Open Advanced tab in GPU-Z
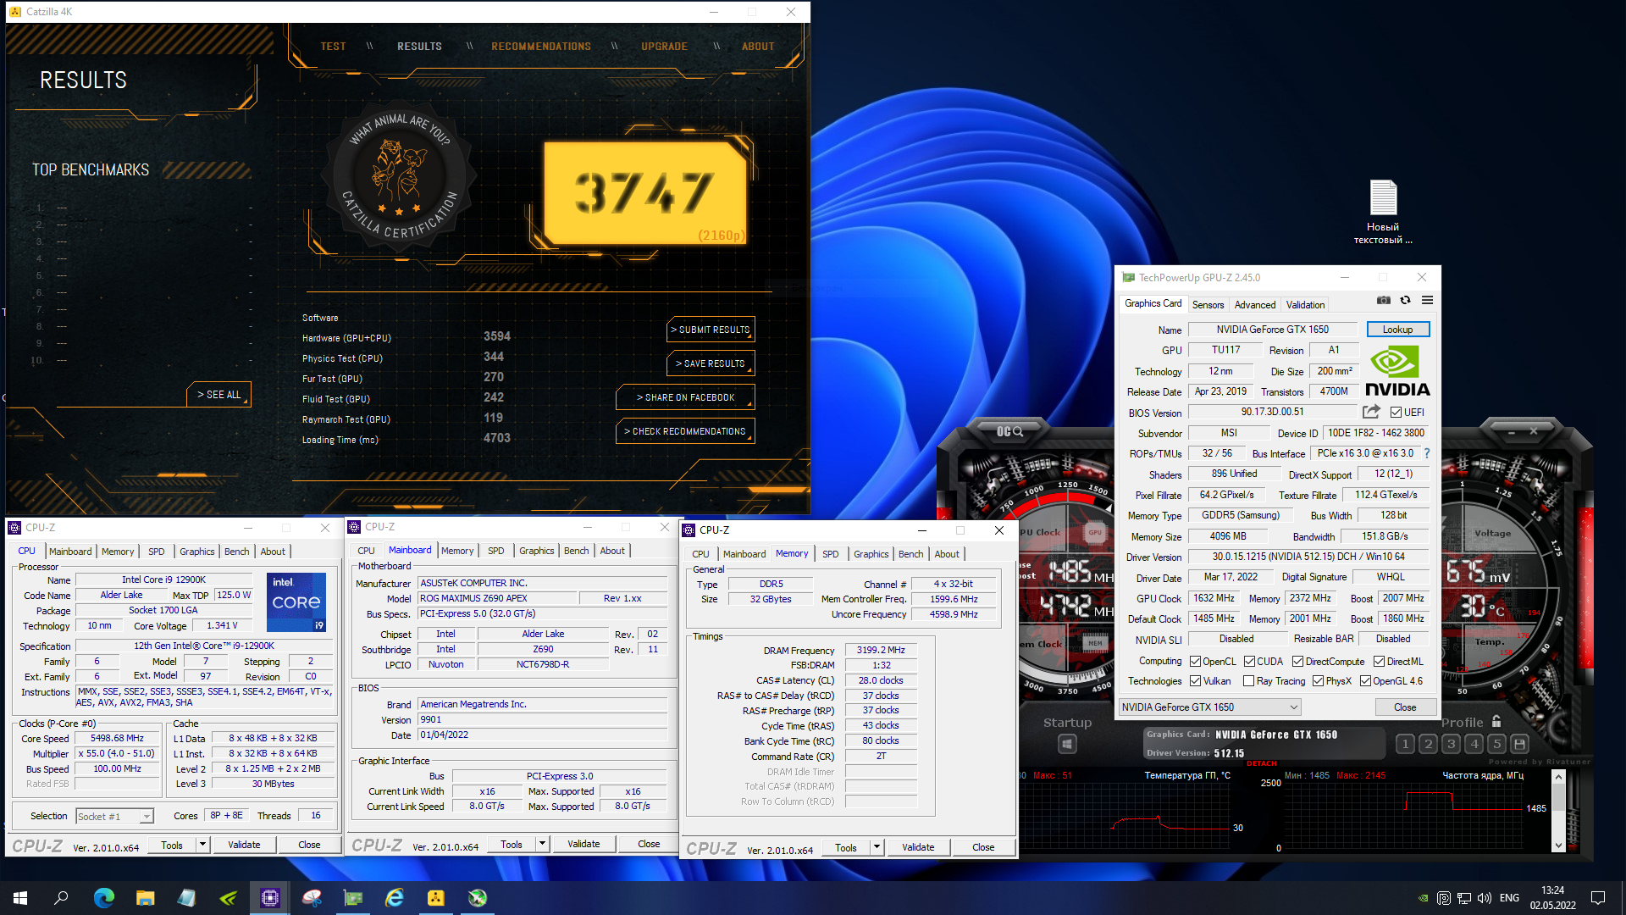Viewport: 1626px width, 915px height. click(x=1254, y=305)
